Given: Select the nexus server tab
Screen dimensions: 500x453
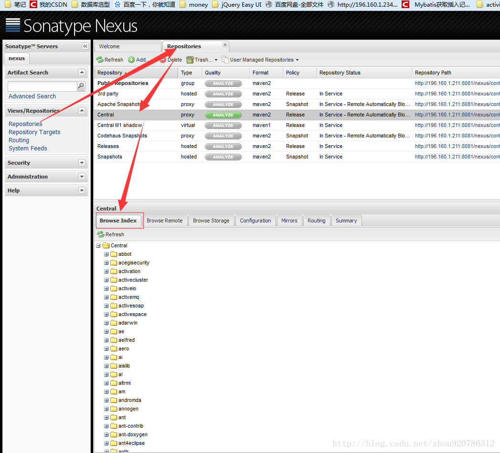Looking at the screenshot, I should click(x=17, y=58).
